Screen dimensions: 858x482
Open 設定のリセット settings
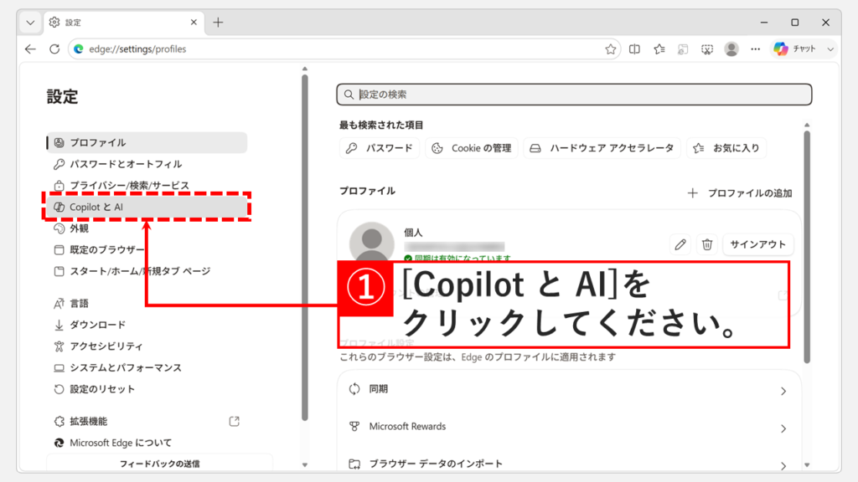(147, 389)
